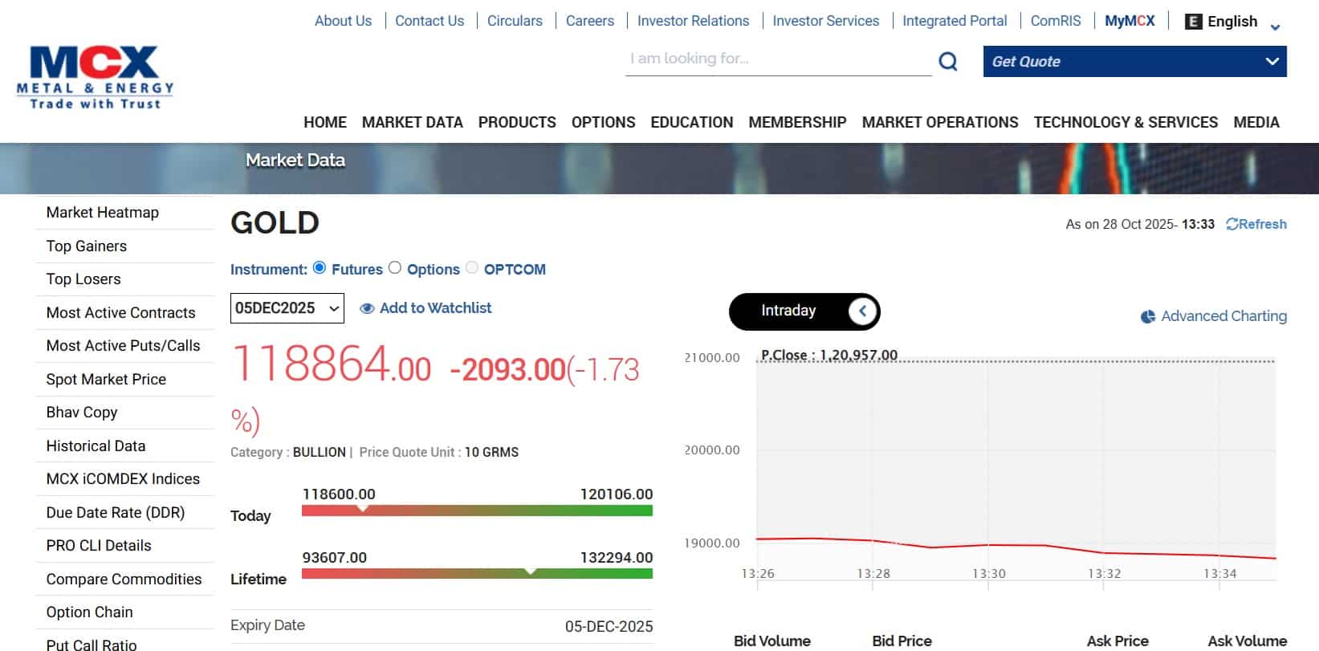Click the Lifetime price range bar
The width and height of the screenshot is (1319, 651).
pos(477,573)
